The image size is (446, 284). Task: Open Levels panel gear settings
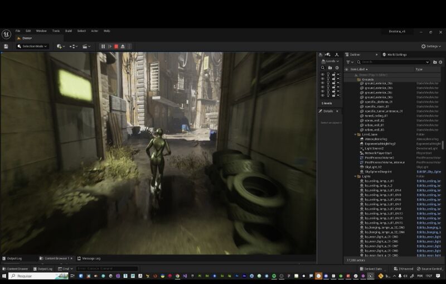pyautogui.click(x=337, y=68)
